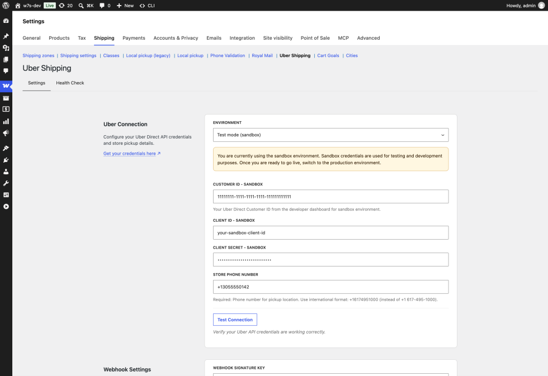The height and width of the screenshot is (376, 548).
Task: Click the Test Connection button
Action: point(235,320)
